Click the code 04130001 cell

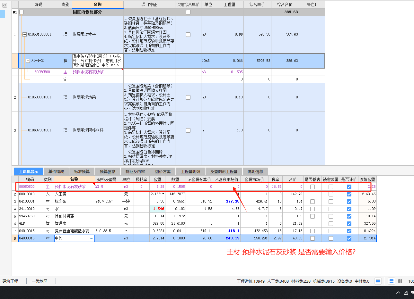(x=30, y=202)
